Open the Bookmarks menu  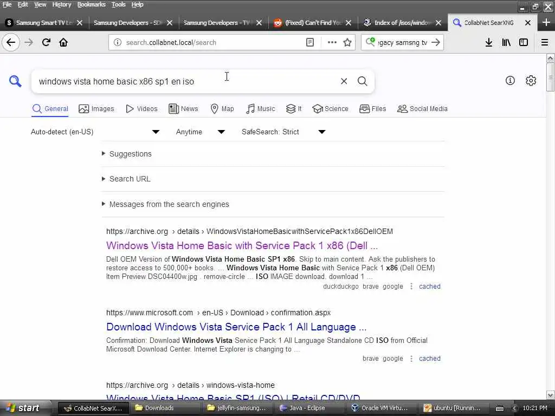pyautogui.click(x=91, y=4)
